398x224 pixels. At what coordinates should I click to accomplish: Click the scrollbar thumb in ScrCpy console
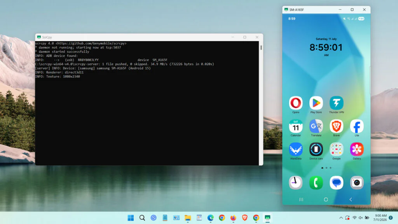tap(261, 47)
